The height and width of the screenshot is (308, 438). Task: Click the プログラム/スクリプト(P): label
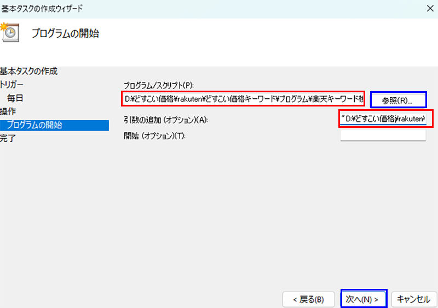(159, 85)
